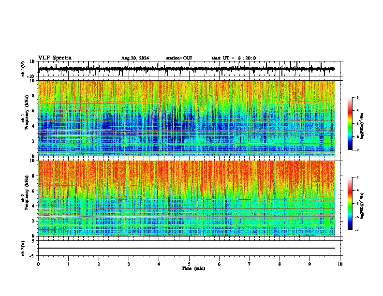Select the flat ch.3 voltage line
This screenshot has height=296, width=383.
(187, 248)
